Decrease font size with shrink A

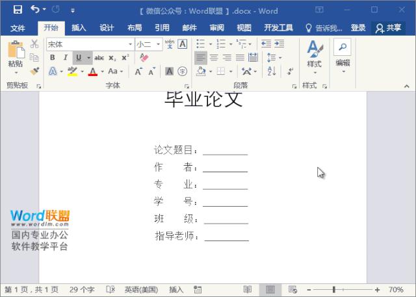[x=151, y=71]
